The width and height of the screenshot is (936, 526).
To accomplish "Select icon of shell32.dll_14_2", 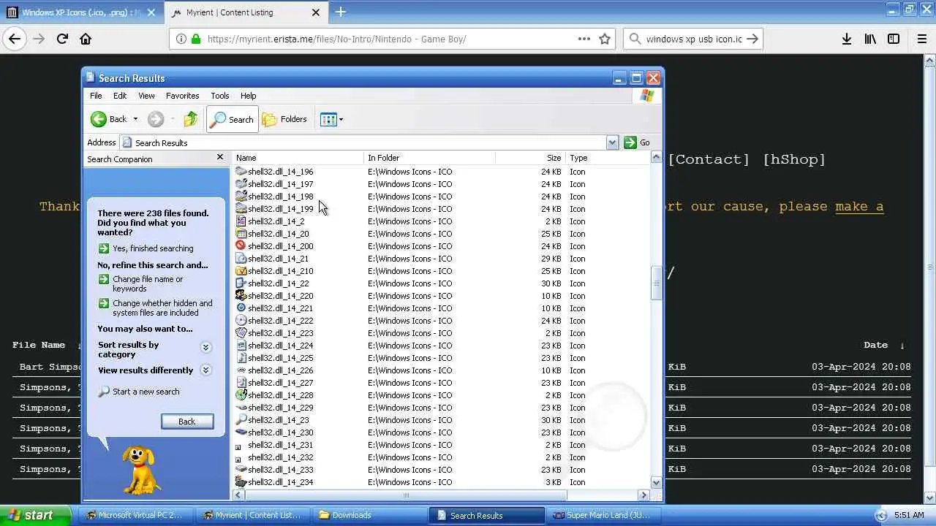I will [241, 221].
